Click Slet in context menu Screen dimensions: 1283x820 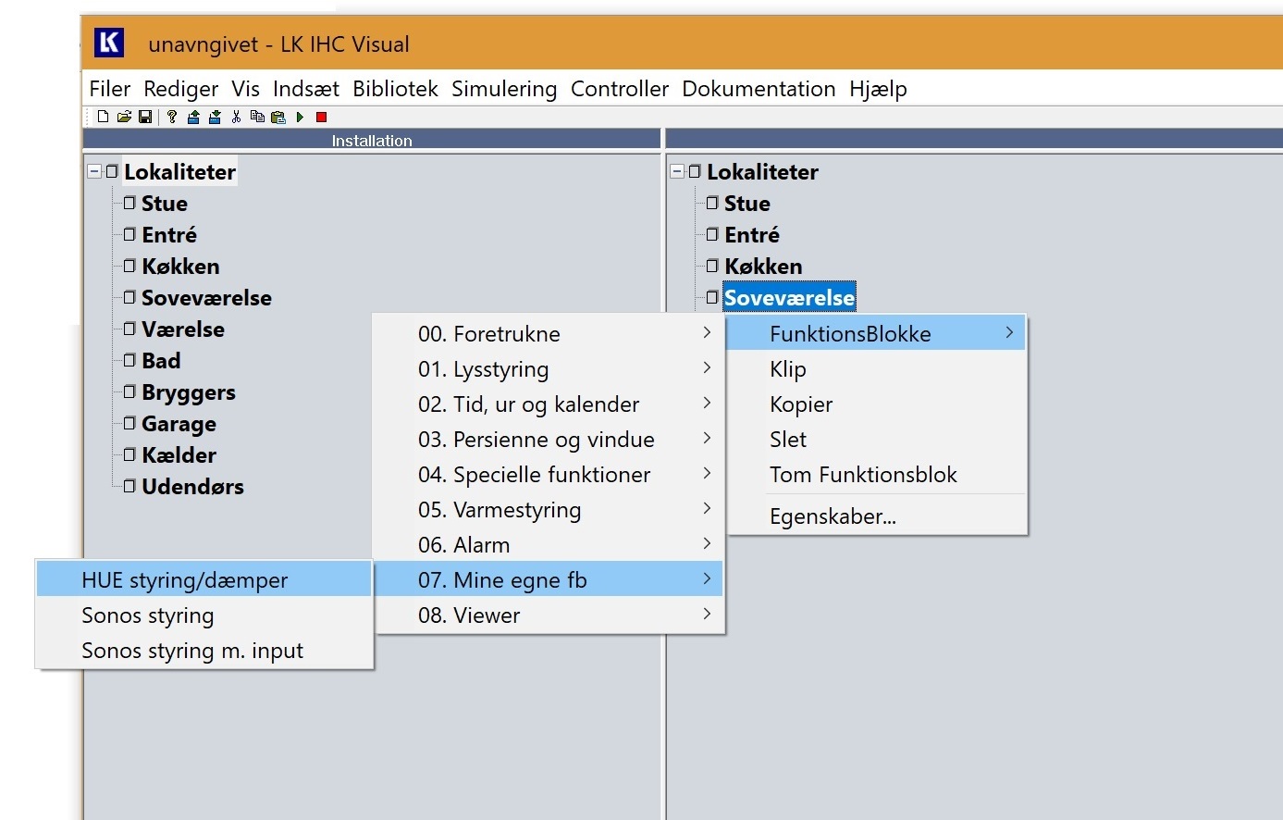pyautogui.click(x=877, y=440)
